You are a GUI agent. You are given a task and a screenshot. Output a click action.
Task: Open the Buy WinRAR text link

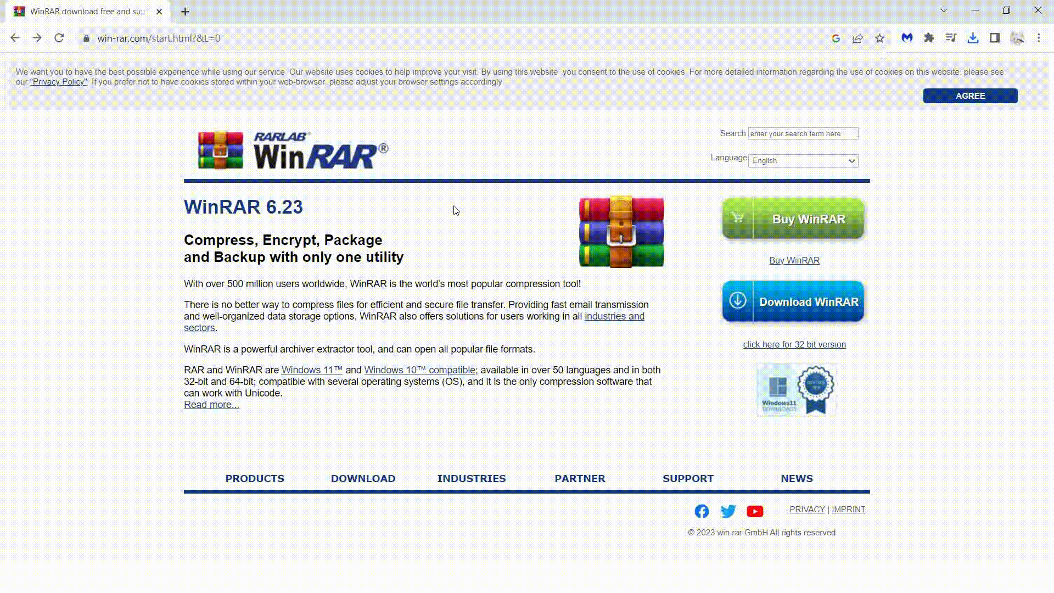coord(794,260)
